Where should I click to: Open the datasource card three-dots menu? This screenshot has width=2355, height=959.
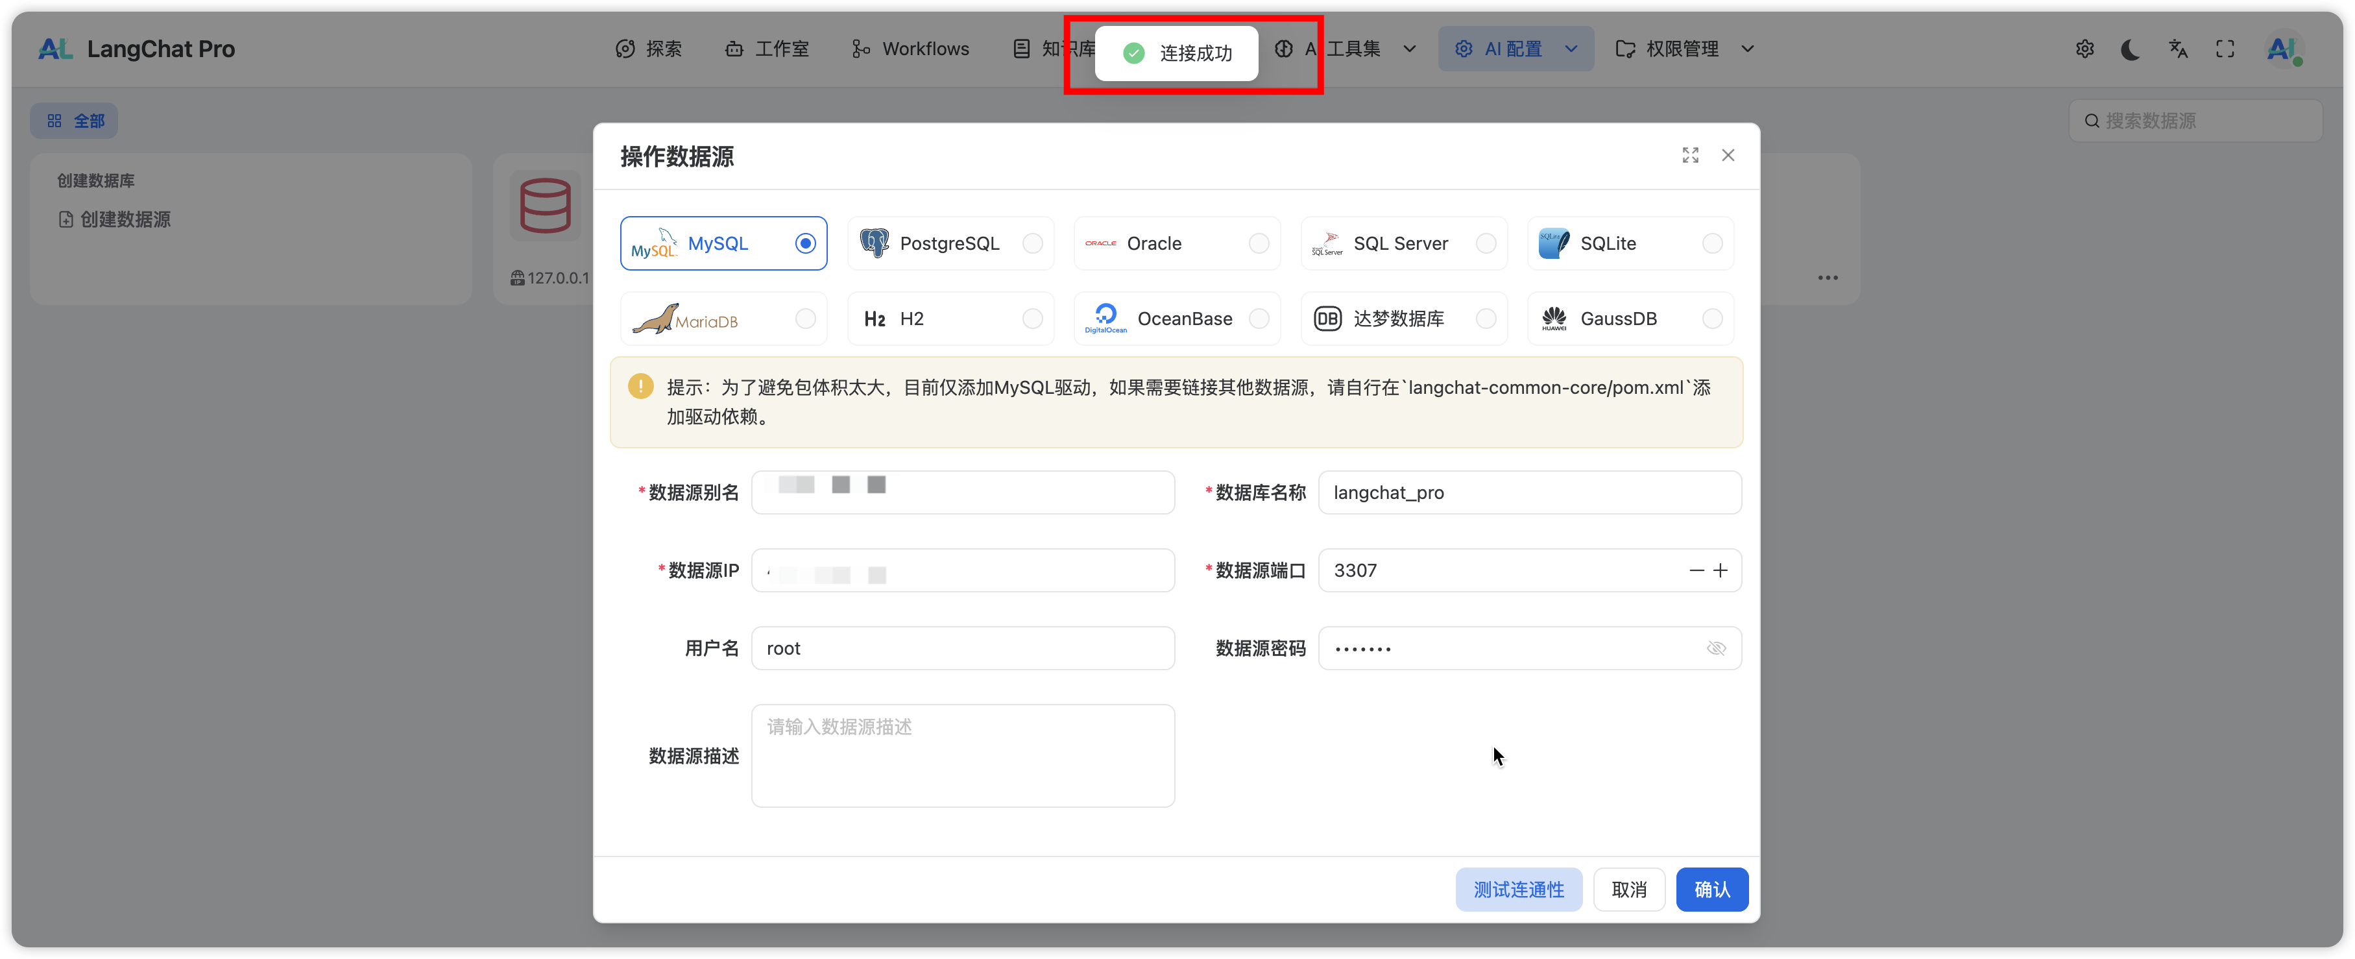pyautogui.click(x=1828, y=278)
